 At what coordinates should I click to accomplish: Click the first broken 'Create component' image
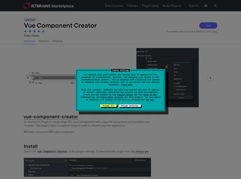36,132
